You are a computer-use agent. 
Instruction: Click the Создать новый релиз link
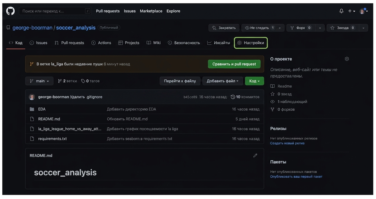287,143
